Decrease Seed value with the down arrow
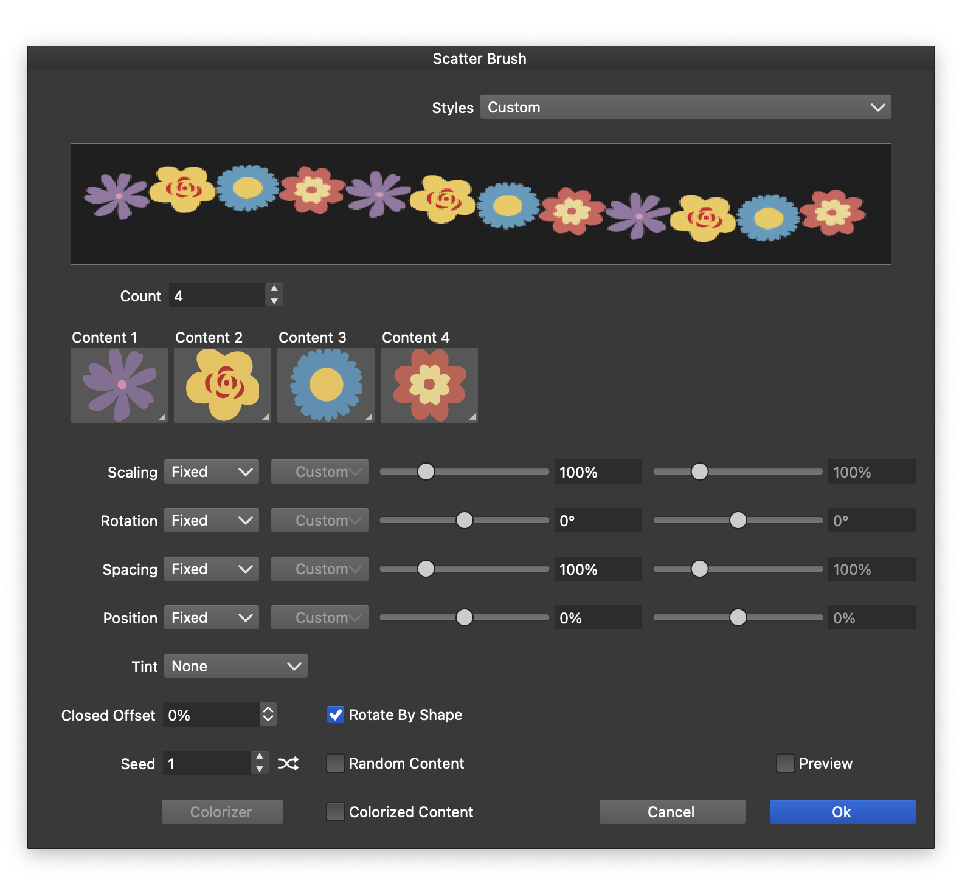Image resolution: width=962 pixels, height=881 pixels. click(260, 770)
